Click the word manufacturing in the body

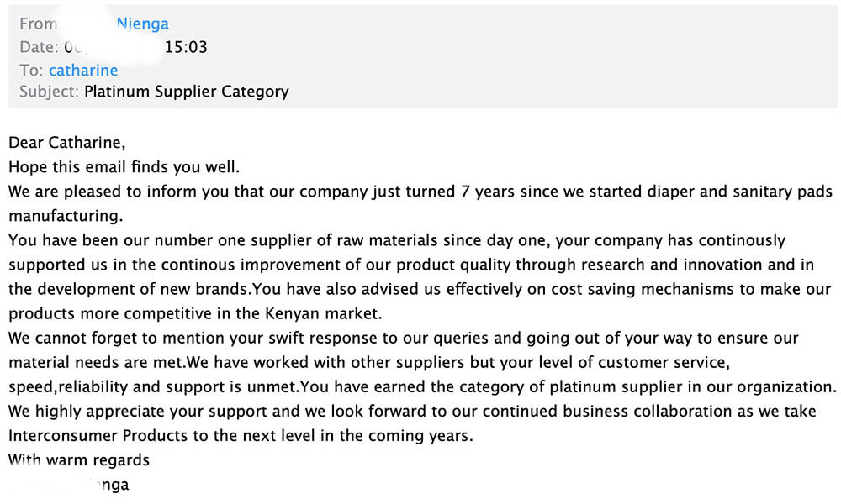[66, 216]
